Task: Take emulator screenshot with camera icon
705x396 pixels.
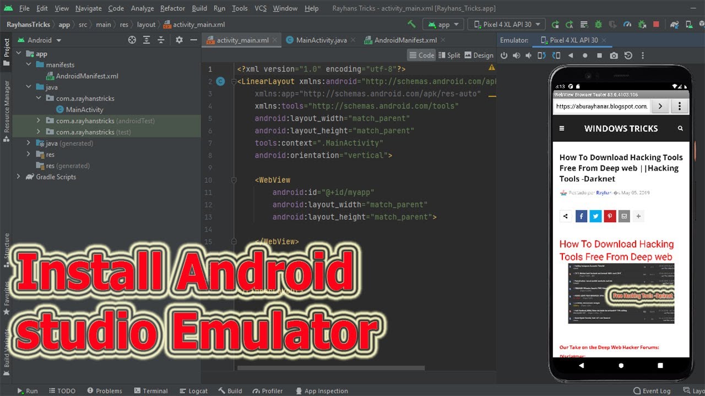Action: (x=614, y=56)
